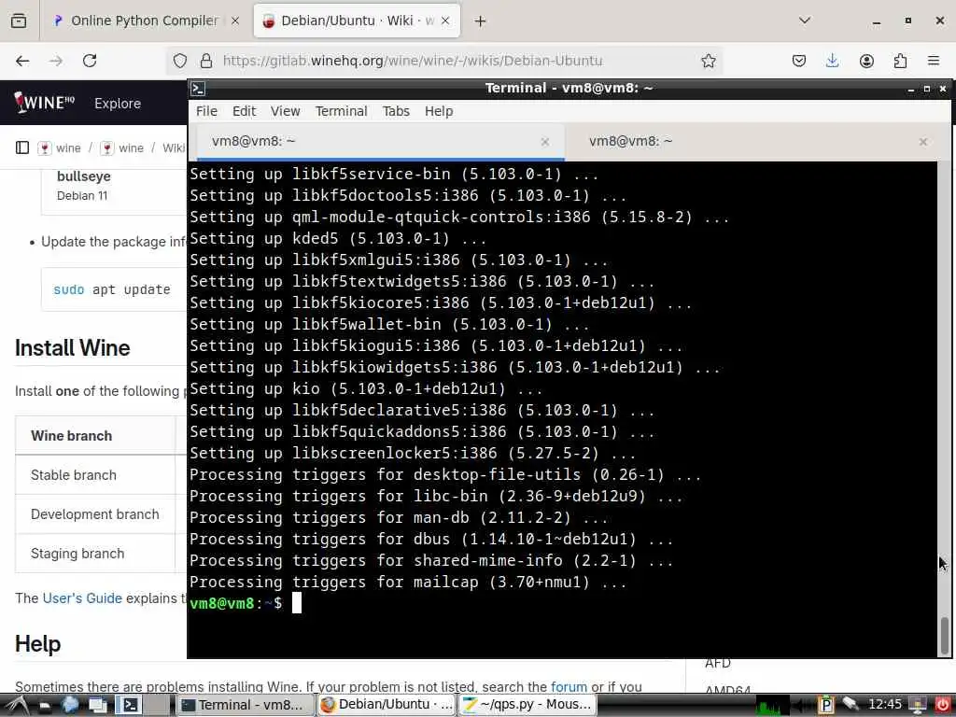Open the Terminal window's File menu
The image size is (956, 717).
tap(206, 111)
